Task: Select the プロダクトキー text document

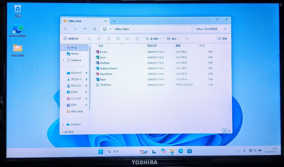Action: 104,85
